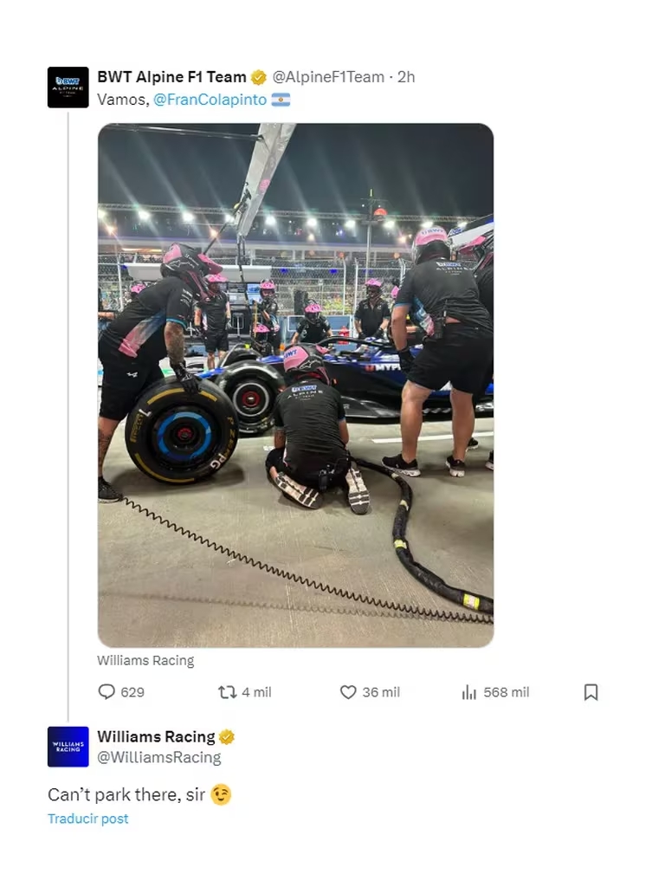Bookmark the Alpine F1 Team post
Image resolution: width=665 pixels, height=887 pixels.
point(591,692)
